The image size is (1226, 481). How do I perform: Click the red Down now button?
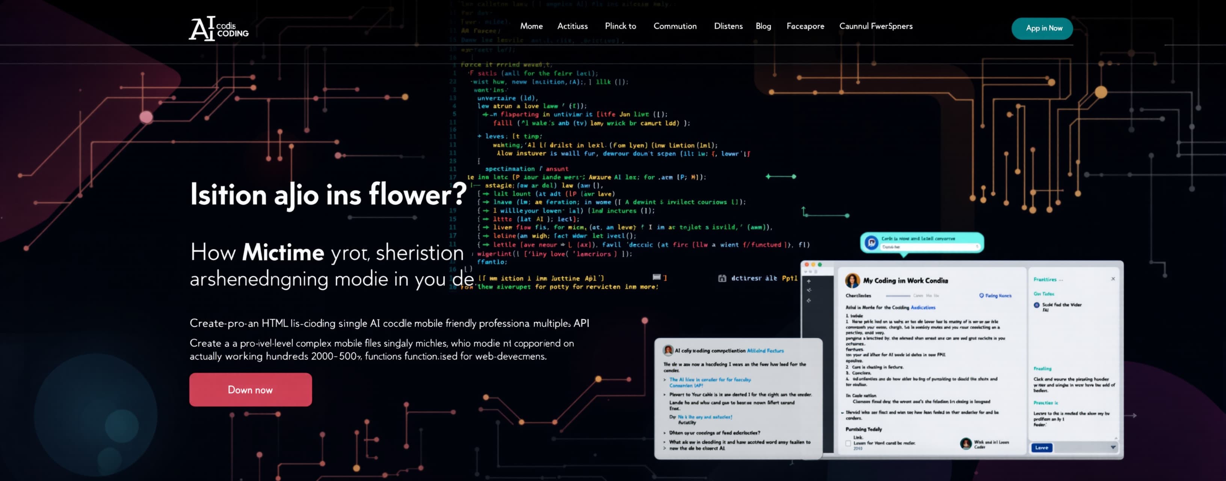pos(250,390)
